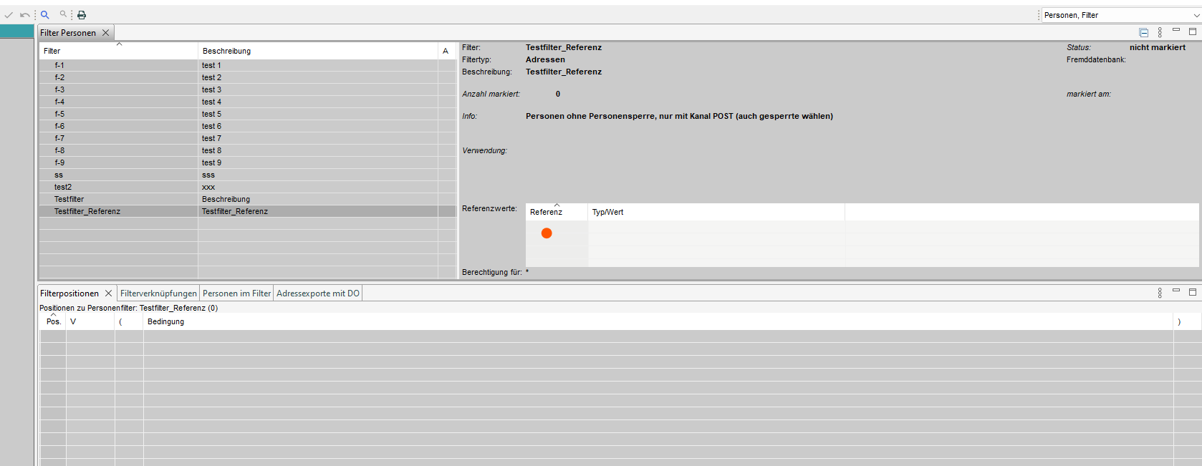
Task: Sort Referenzwerte by the Referenz column header
Action: 546,212
